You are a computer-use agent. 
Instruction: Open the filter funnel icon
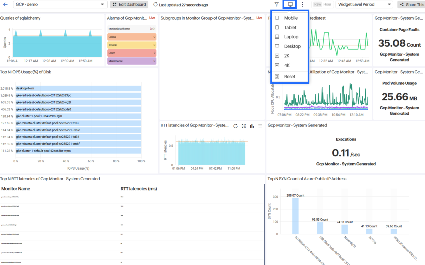click(x=276, y=4)
